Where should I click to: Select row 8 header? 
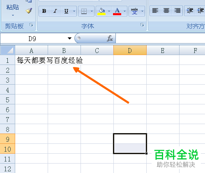7,129
